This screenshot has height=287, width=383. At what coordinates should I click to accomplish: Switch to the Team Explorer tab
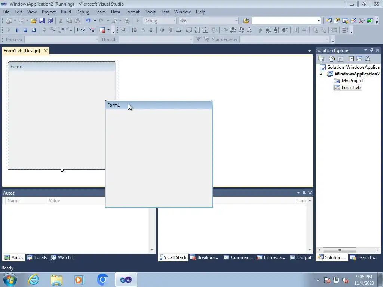(x=364, y=257)
